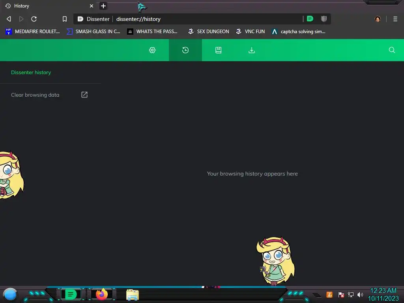The image size is (404, 303).
Task: Open the Windows Start orb
Action: point(10,294)
